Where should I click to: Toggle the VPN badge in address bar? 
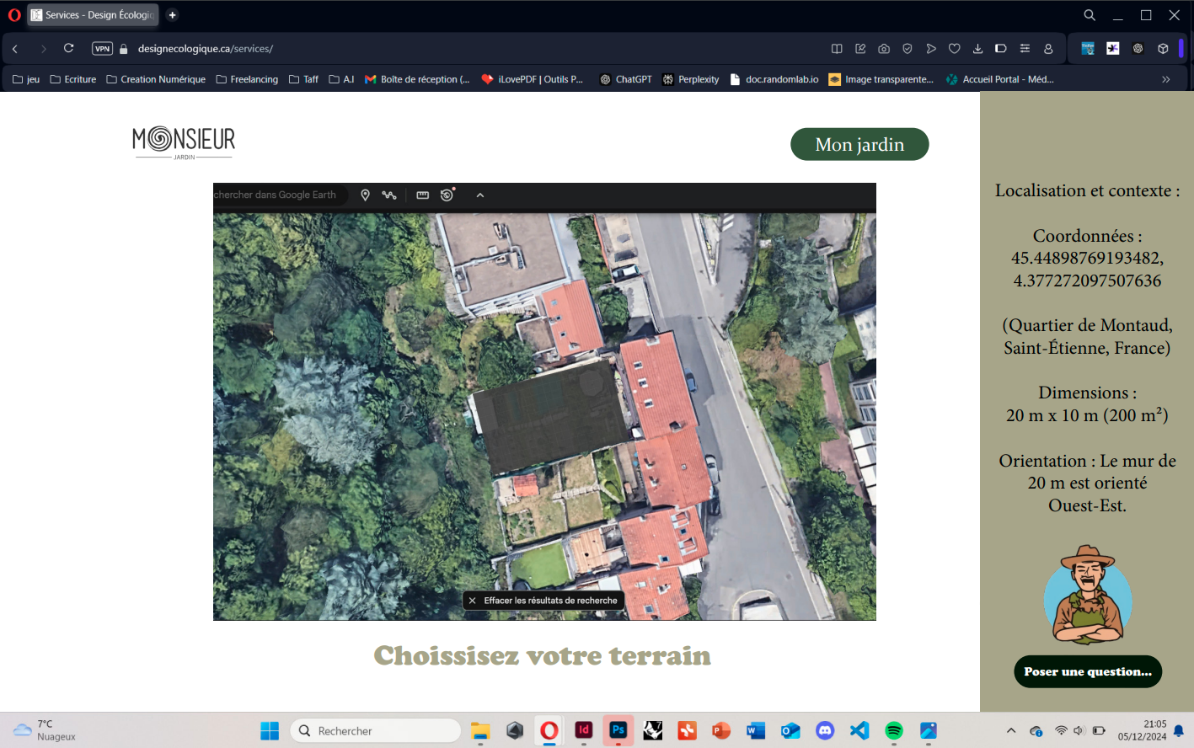pyautogui.click(x=102, y=49)
